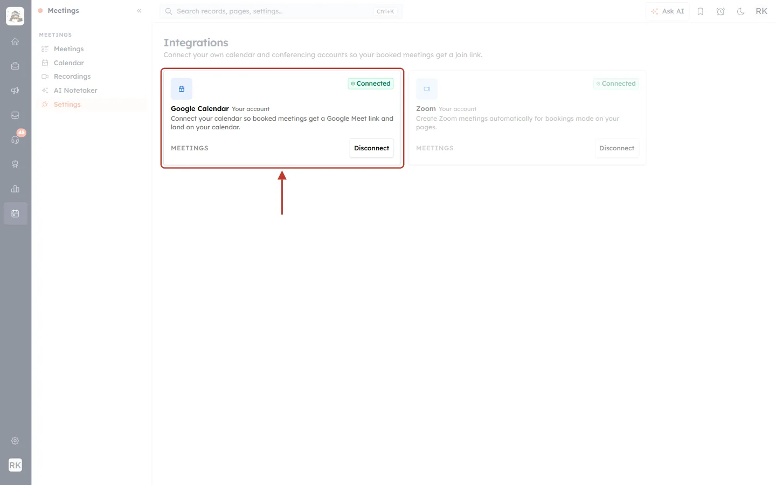776x485 pixels.
Task: Click the Integrations page heading
Action: [196, 43]
